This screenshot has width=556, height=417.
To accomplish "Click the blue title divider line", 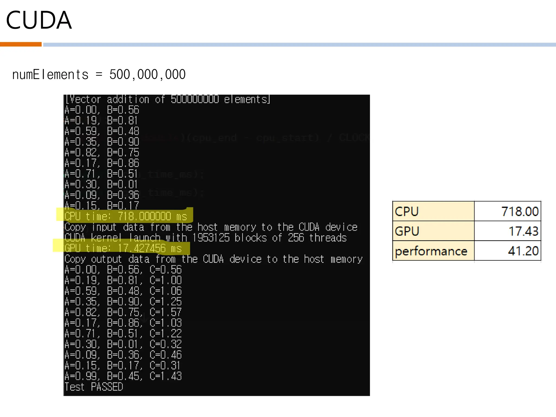I will [x=299, y=45].
